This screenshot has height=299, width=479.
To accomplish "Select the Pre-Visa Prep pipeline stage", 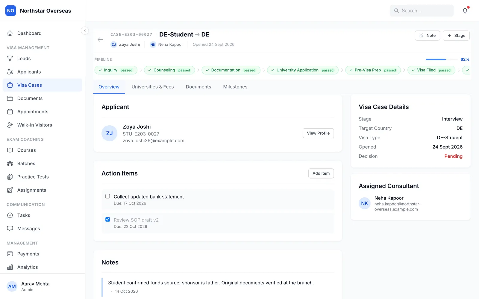I will point(373,70).
